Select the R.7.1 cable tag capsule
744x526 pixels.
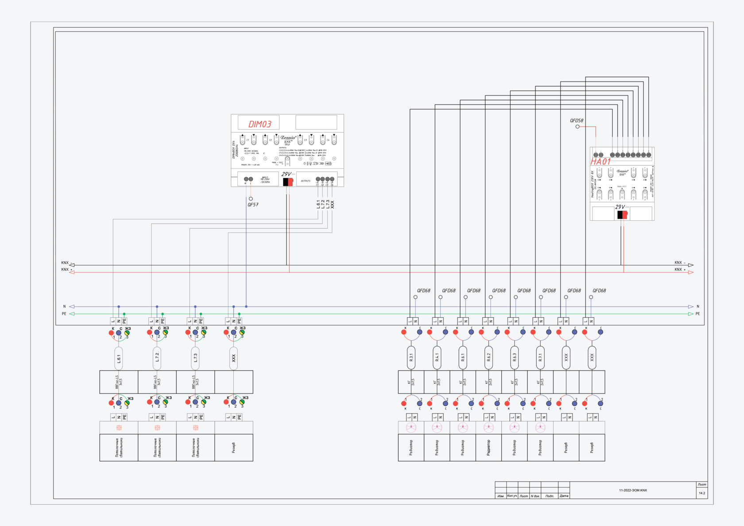(x=540, y=358)
